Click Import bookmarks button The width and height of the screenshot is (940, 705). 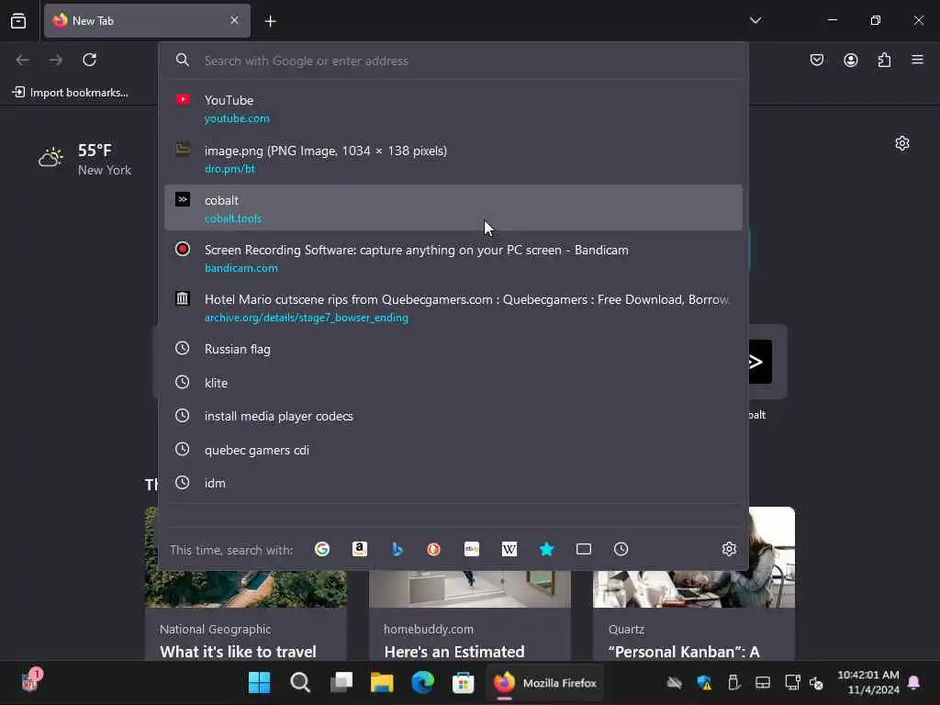[x=71, y=93]
